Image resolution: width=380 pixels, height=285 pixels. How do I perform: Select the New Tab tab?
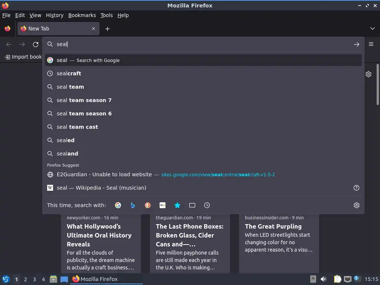[x=58, y=29]
